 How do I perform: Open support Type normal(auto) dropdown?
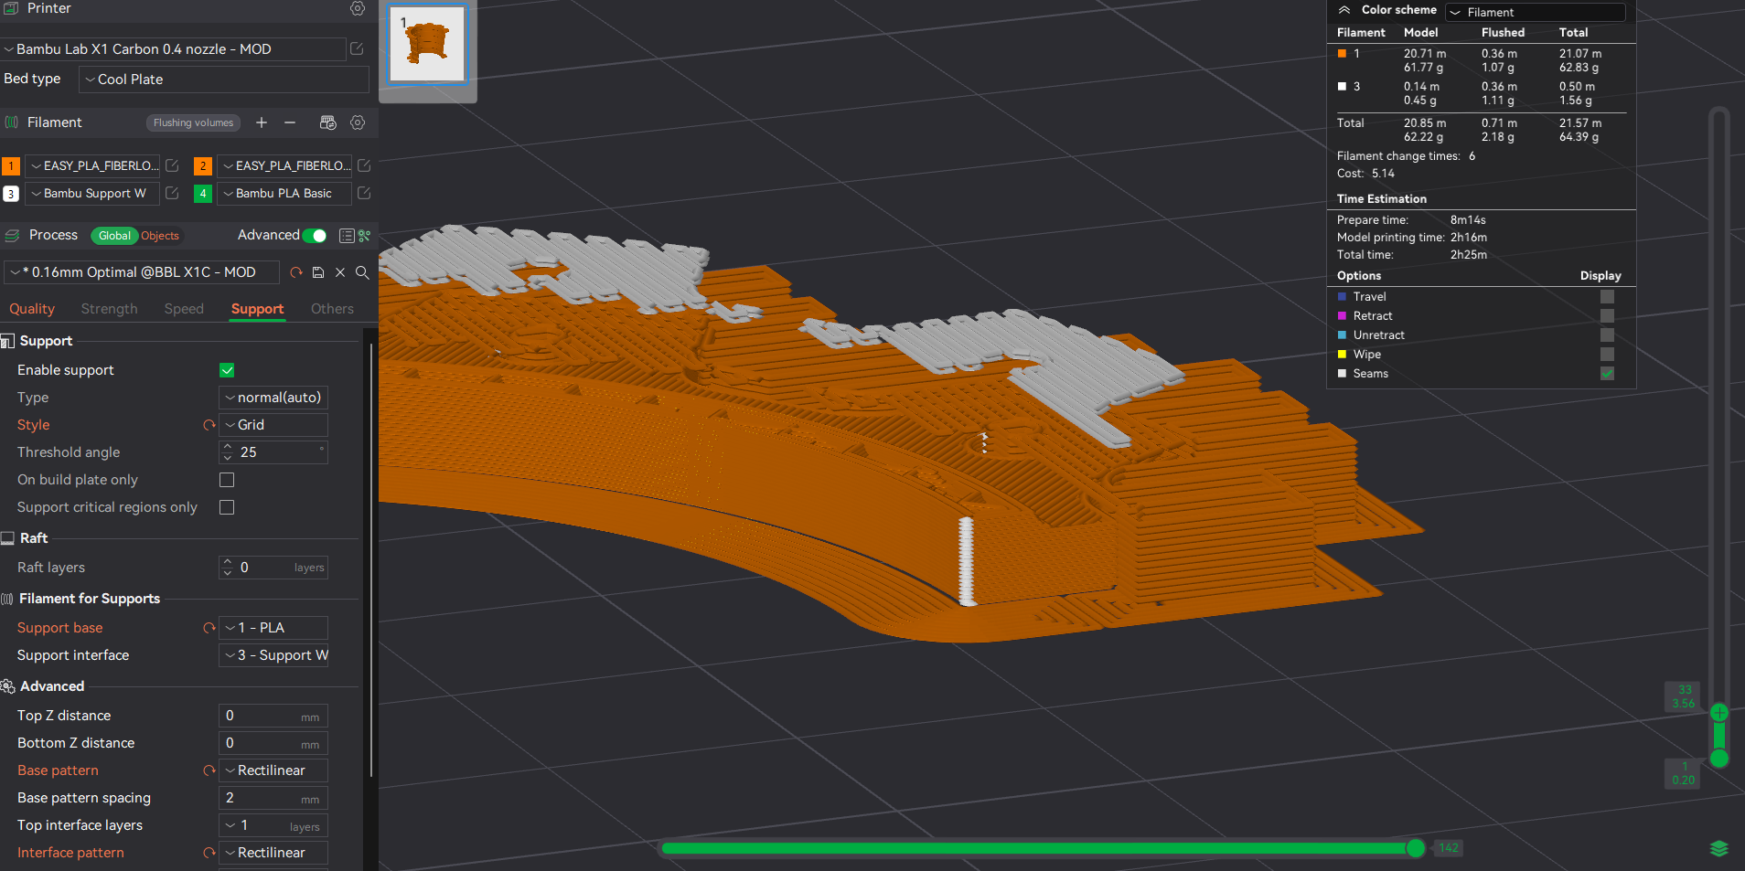pos(273,398)
